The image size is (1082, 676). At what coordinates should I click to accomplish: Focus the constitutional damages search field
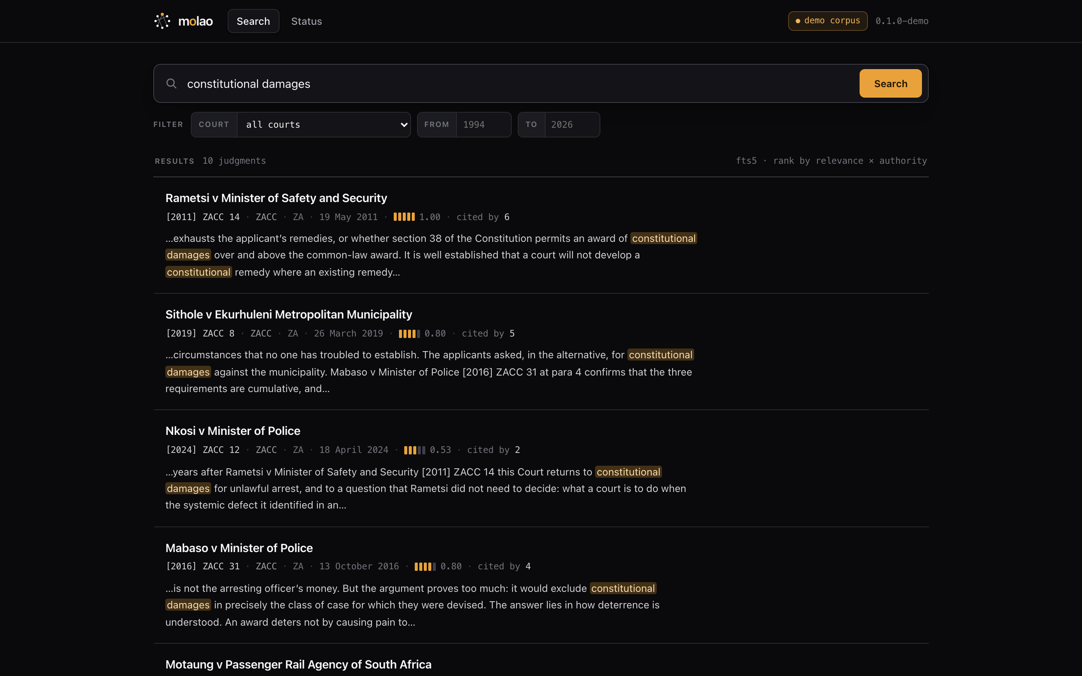(x=518, y=84)
